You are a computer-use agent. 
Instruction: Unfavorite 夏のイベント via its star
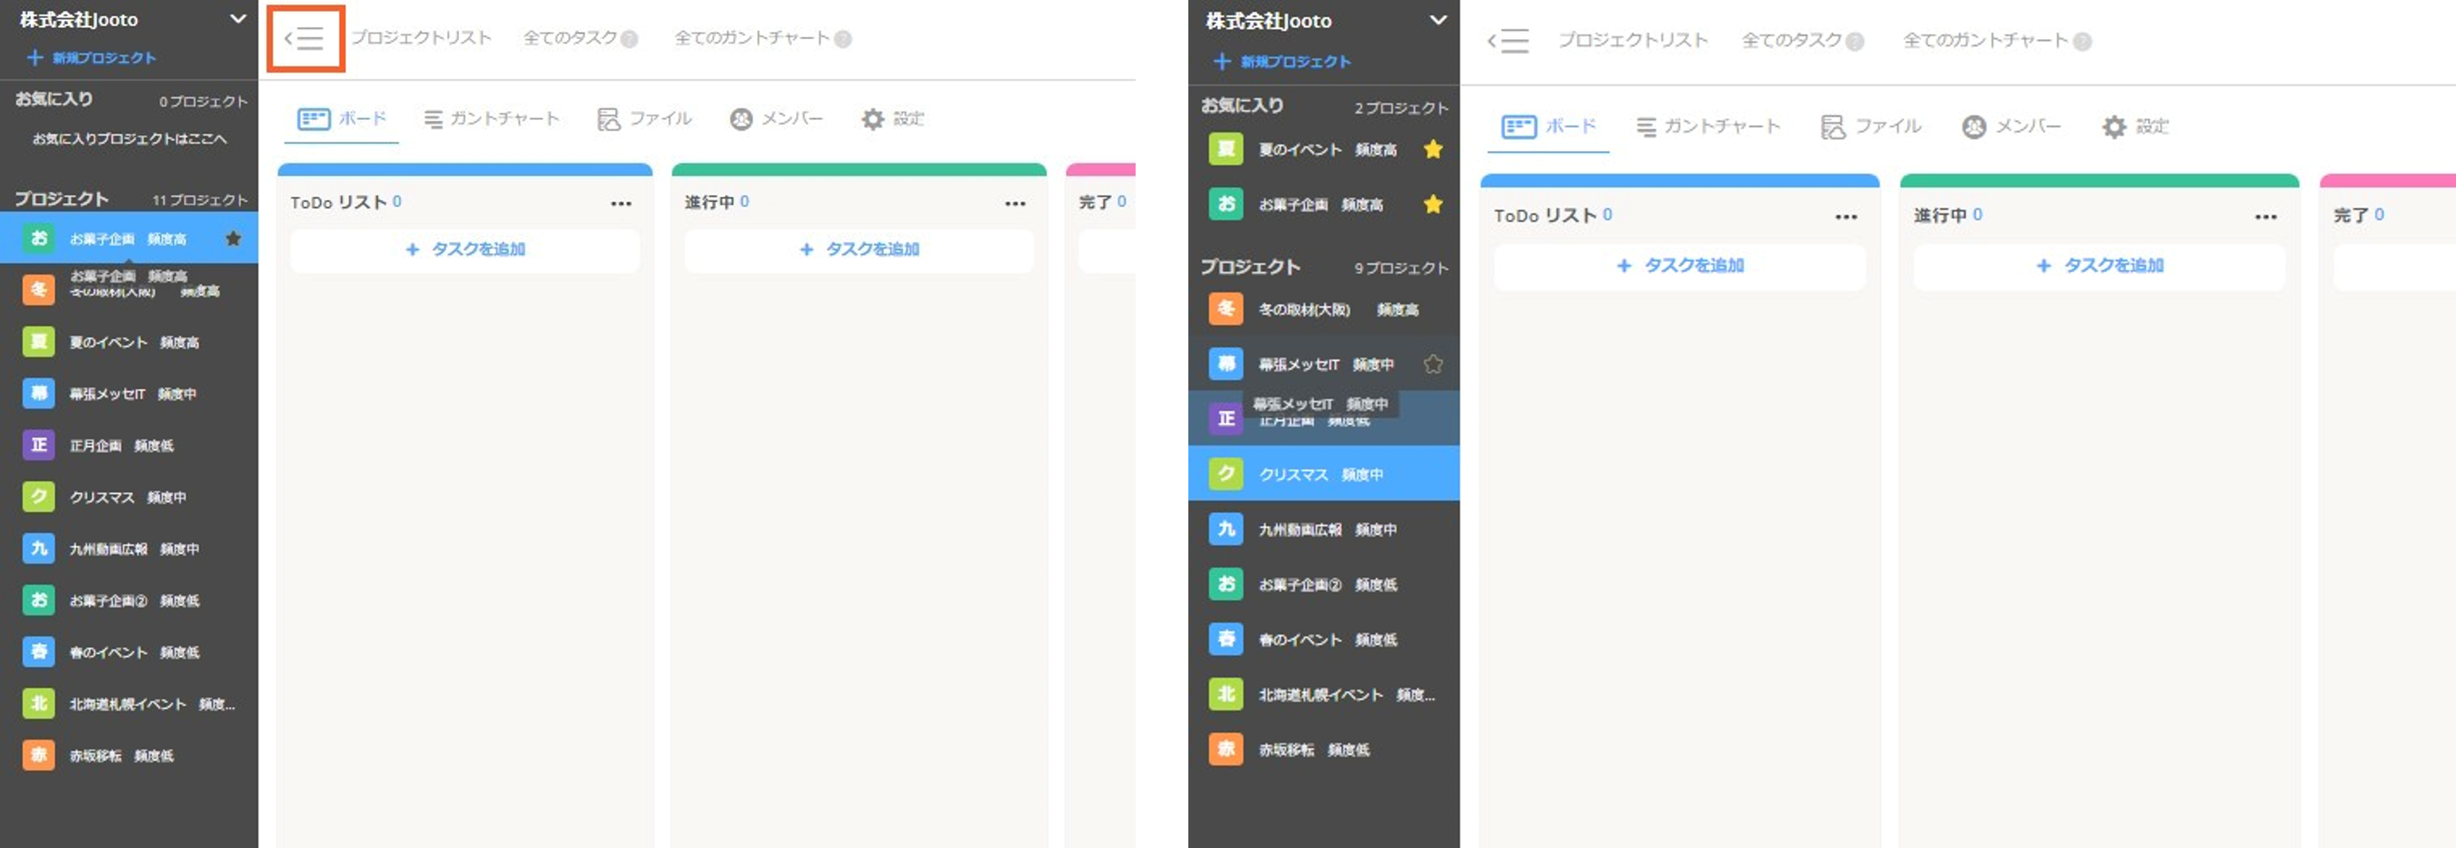pos(1433,149)
